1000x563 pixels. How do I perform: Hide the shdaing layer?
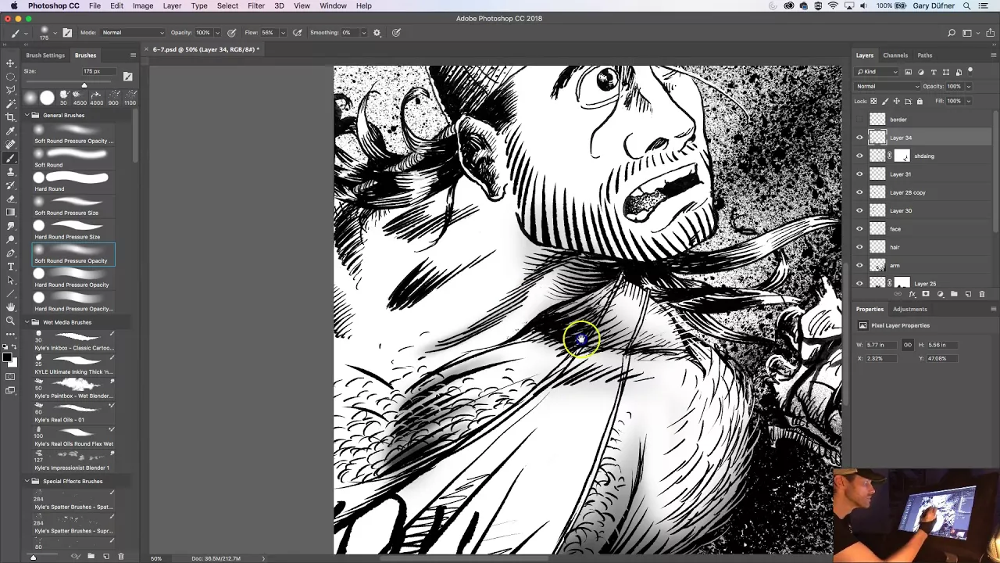pos(860,156)
